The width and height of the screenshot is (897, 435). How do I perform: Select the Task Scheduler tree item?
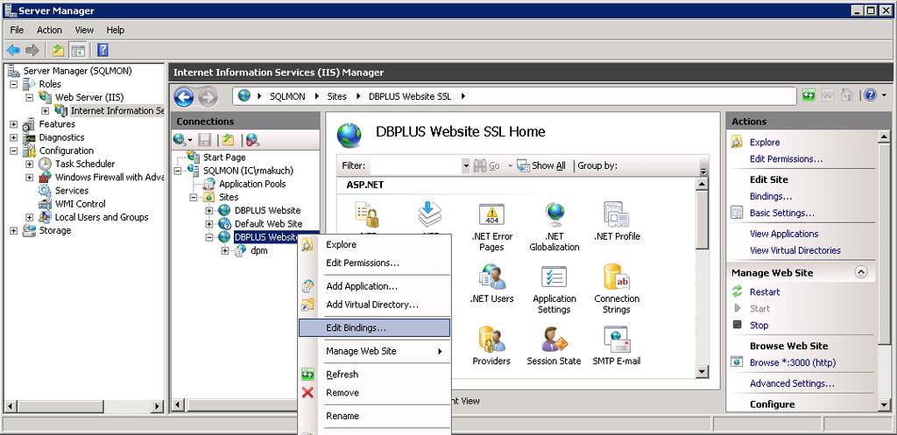[x=85, y=164]
